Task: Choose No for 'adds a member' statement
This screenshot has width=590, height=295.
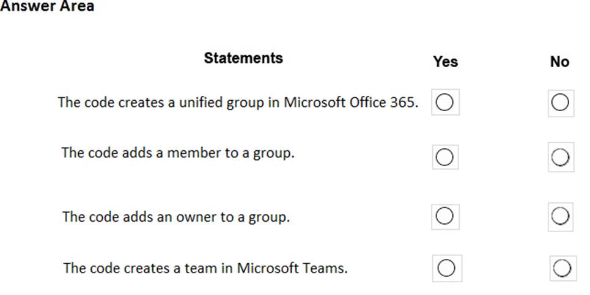Action: click(x=560, y=158)
